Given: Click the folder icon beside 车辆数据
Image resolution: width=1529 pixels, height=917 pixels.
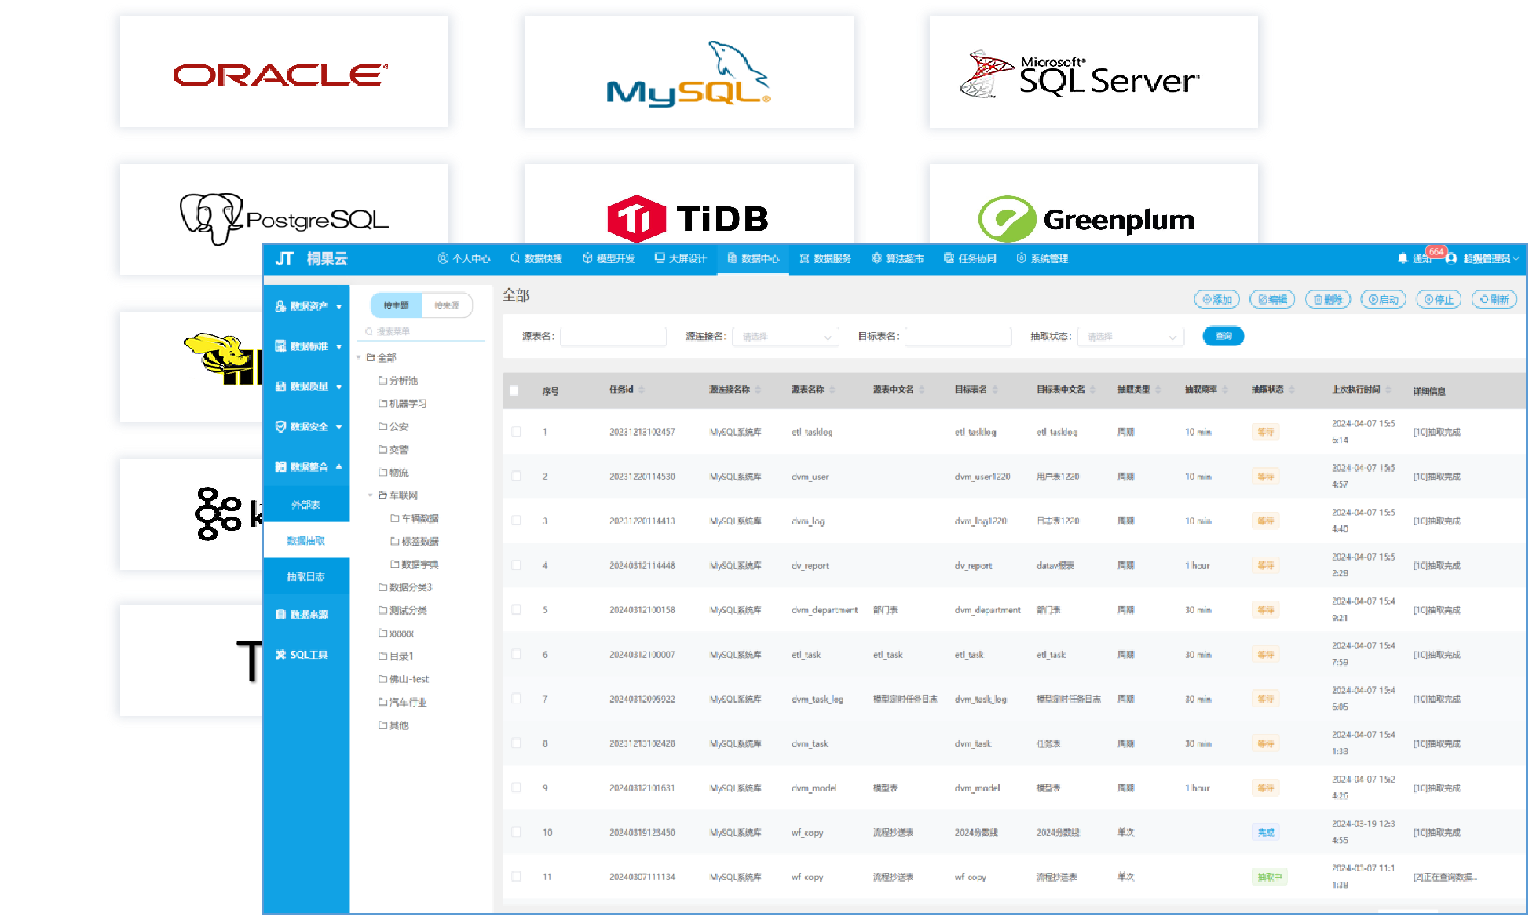Looking at the screenshot, I should [x=395, y=518].
